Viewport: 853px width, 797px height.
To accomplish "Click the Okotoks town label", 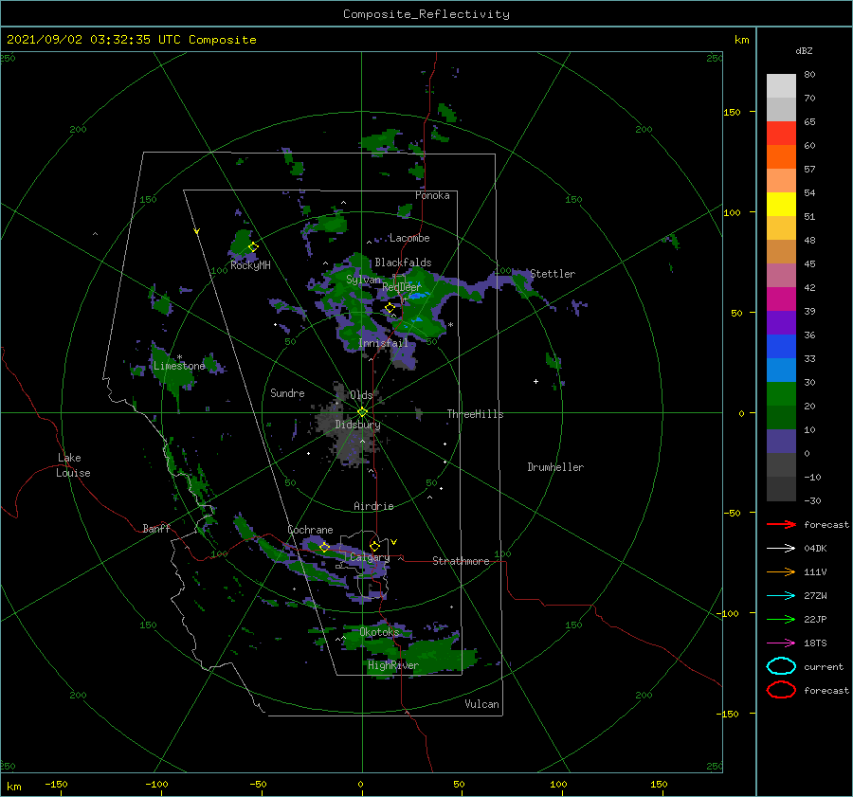I will 379,631.
